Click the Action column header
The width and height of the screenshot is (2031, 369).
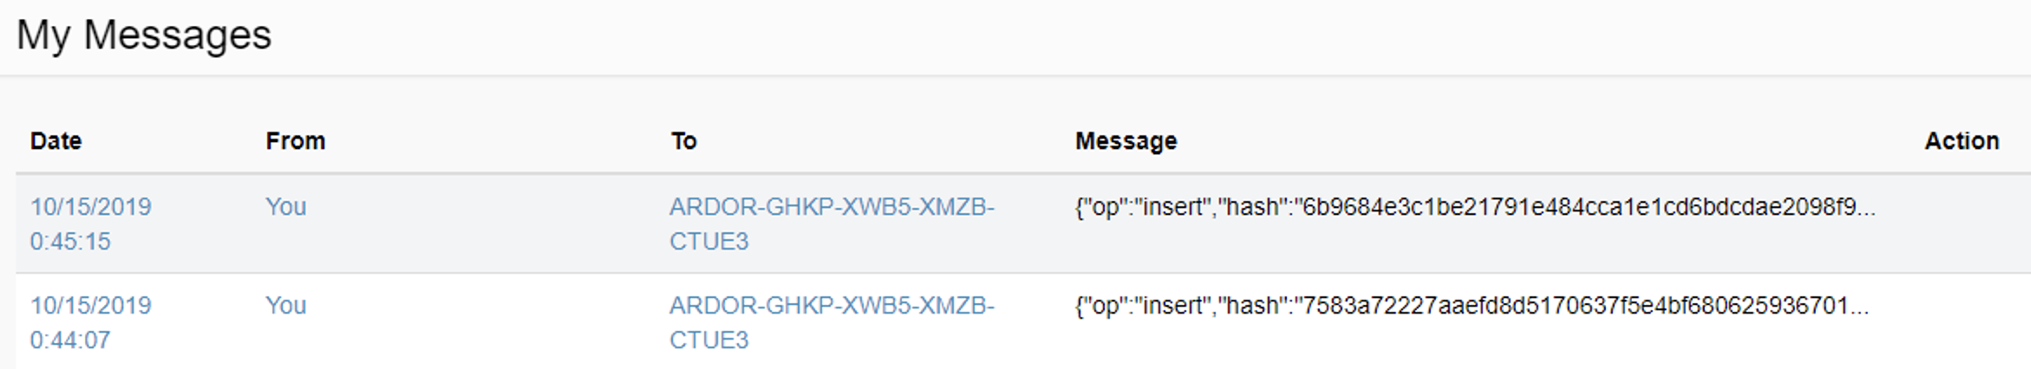point(1962,140)
